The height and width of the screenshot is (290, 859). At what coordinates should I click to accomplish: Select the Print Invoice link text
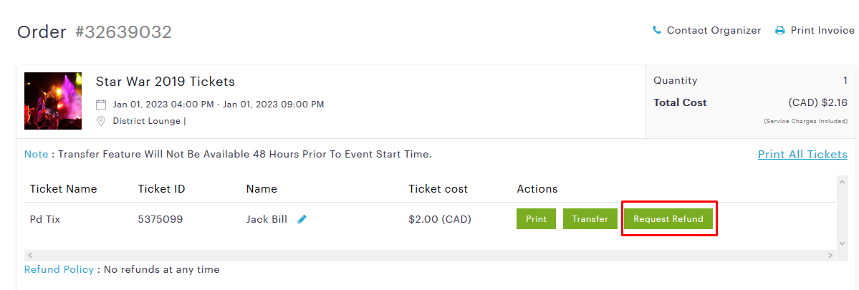click(x=822, y=30)
